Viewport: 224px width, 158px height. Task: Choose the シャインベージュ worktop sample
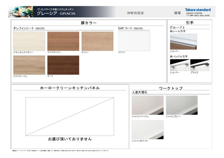pos(148,105)
